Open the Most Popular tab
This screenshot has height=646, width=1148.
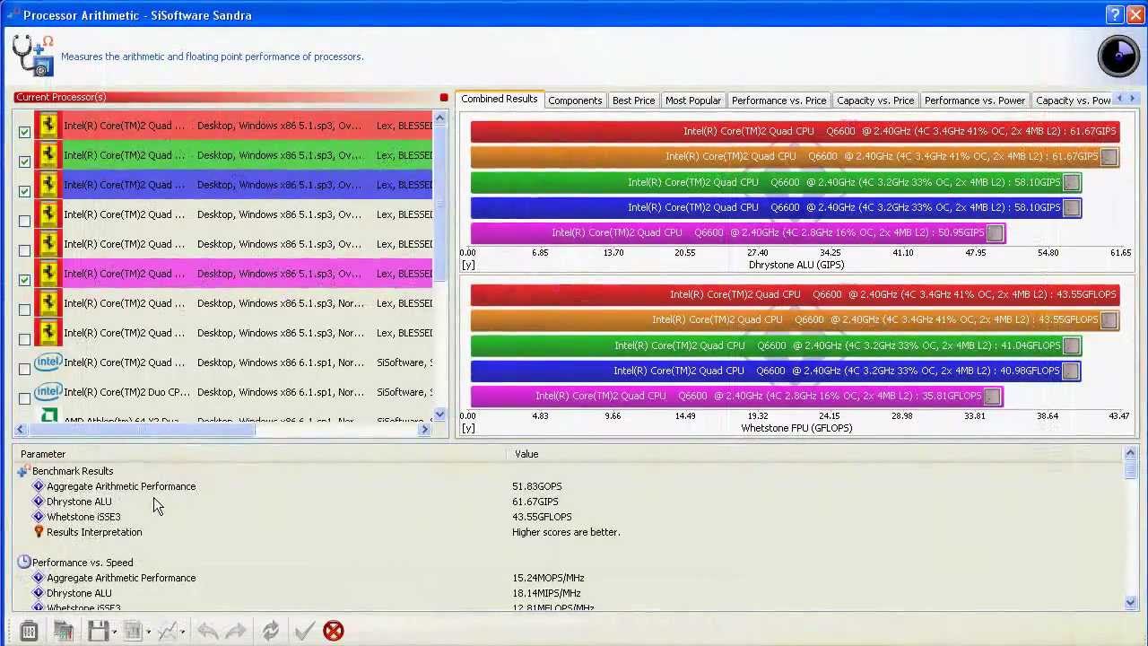[x=692, y=100]
